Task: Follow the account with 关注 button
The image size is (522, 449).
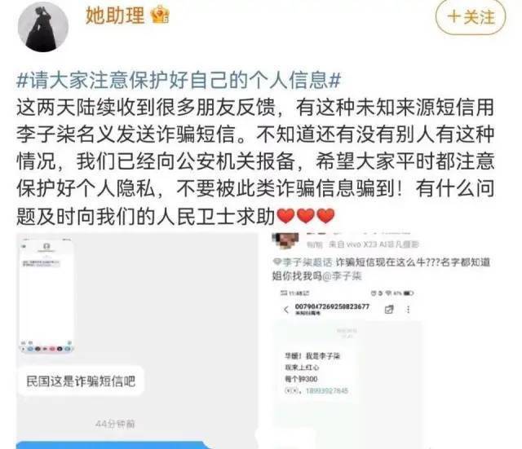Action: tap(471, 16)
